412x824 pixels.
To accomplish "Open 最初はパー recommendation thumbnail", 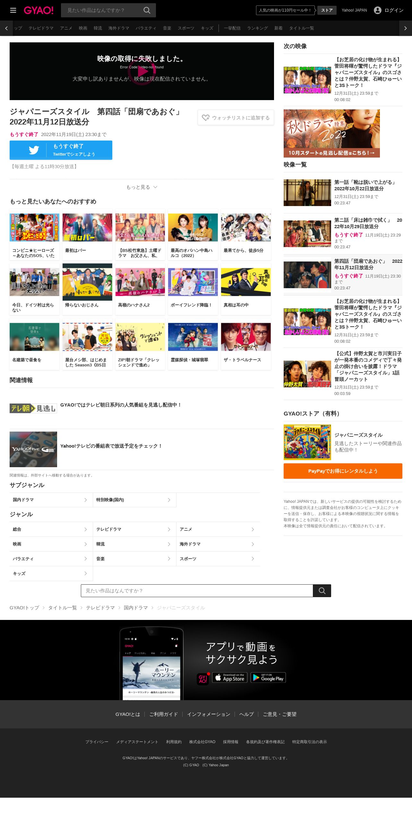I will [87, 227].
